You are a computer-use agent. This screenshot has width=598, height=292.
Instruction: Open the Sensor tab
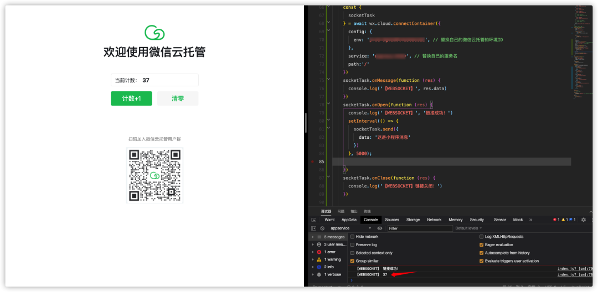pos(500,220)
